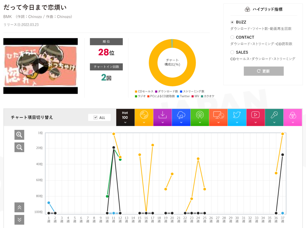
Task: Select the karaoke microphone icon tab
Action: tap(274, 117)
